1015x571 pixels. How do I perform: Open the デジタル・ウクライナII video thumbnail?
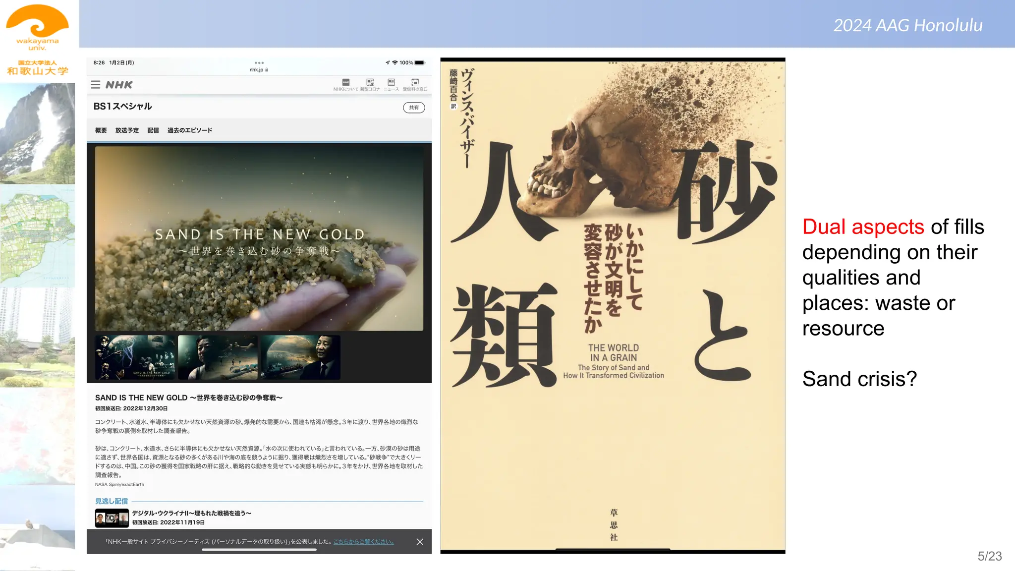(x=112, y=518)
